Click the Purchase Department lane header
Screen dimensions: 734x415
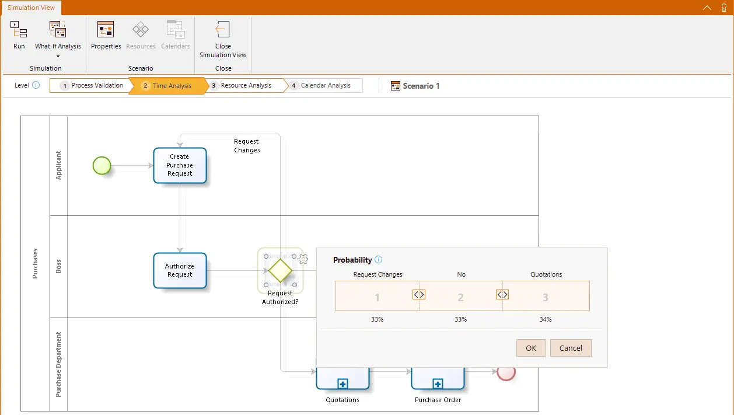[x=58, y=365]
